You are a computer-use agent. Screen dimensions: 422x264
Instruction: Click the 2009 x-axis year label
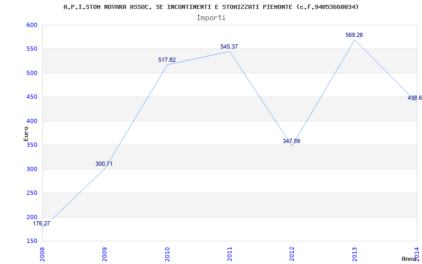click(x=104, y=254)
